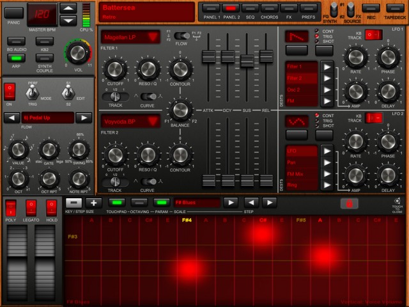Toggle the LEGATO switch
409x307 pixels.
pyautogui.click(x=31, y=208)
